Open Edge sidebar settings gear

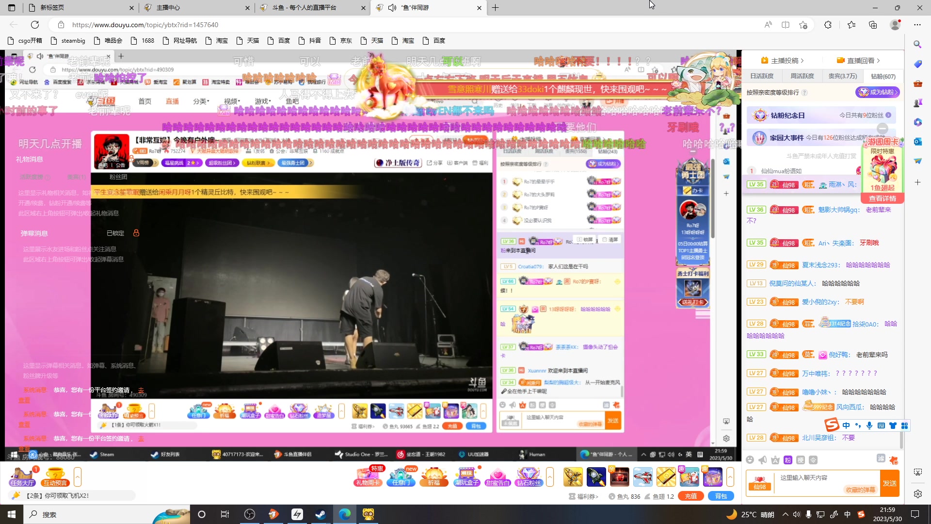pos(917,494)
